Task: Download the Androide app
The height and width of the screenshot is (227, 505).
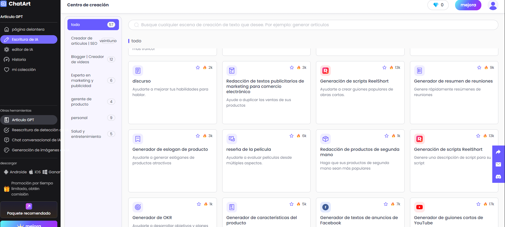Action: pos(15,172)
